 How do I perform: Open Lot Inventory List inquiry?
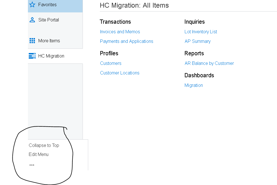[x=201, y=32]
